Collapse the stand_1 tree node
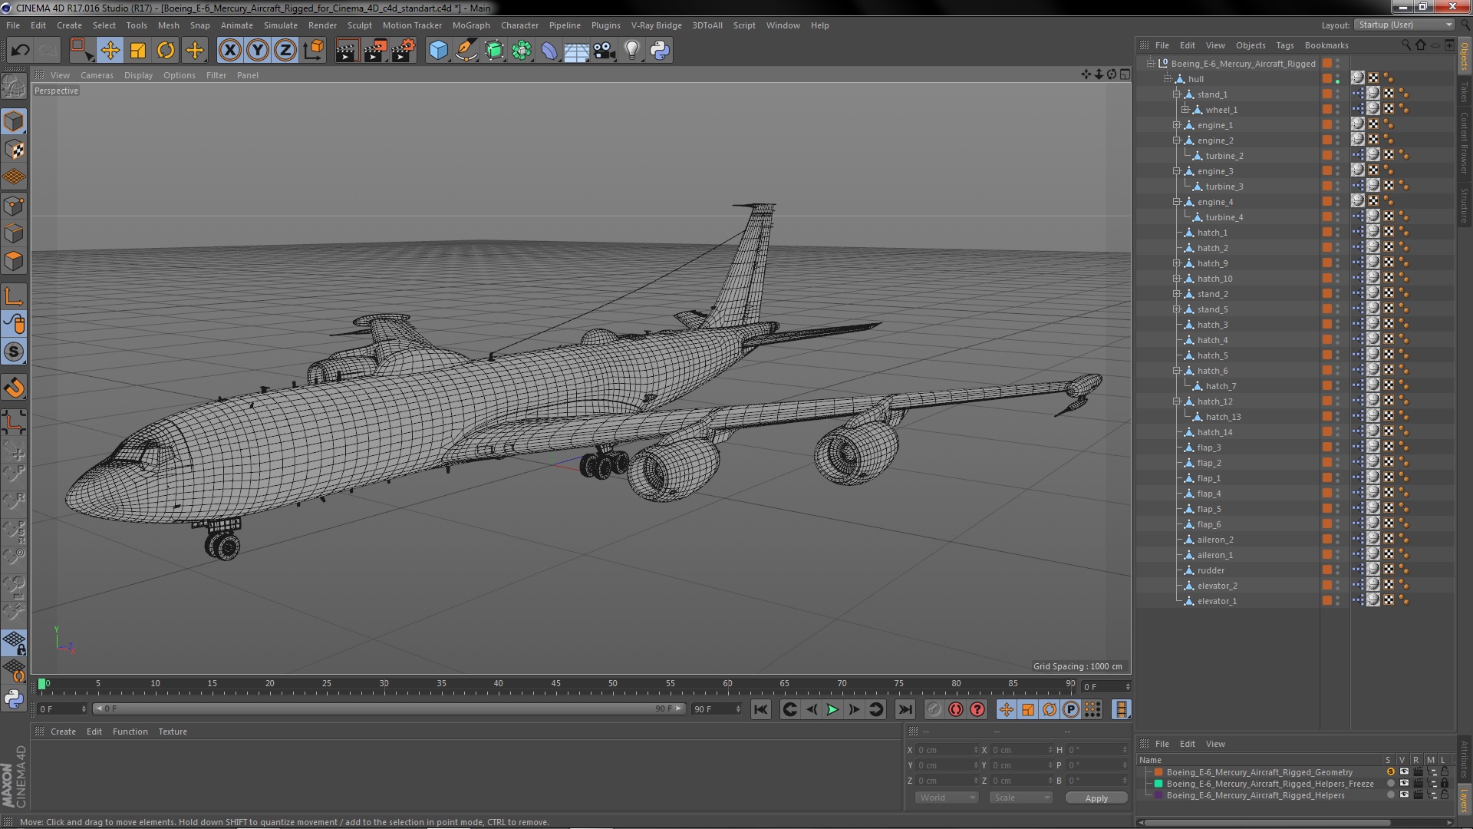 click(x=1176, y=94)
